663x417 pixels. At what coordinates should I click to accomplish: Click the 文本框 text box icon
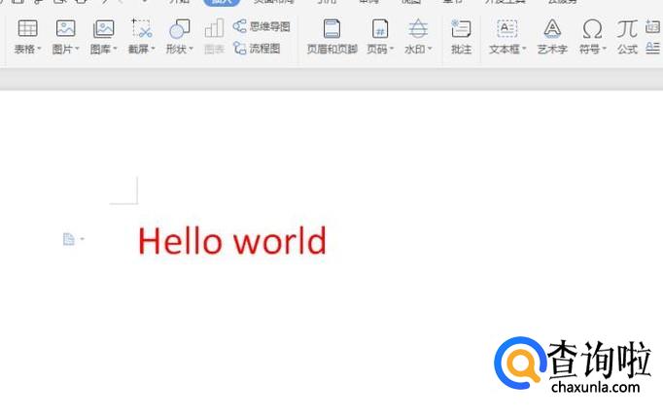(506, 29)
